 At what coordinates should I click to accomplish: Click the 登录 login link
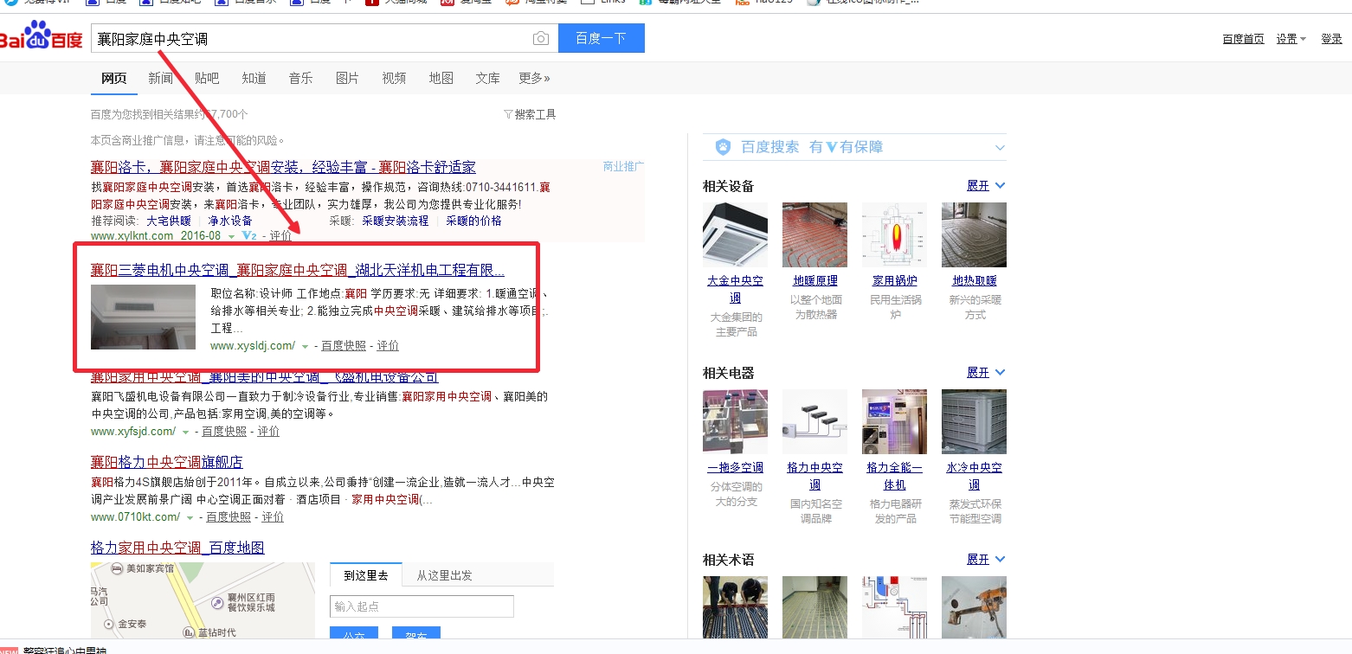1331,39
